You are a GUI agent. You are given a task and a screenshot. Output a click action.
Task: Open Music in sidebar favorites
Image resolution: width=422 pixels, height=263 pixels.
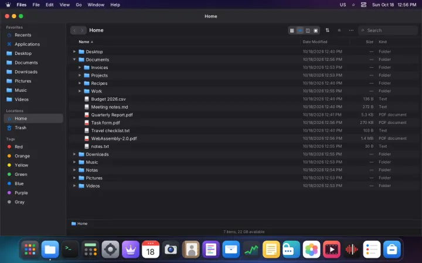coord(33,90)
